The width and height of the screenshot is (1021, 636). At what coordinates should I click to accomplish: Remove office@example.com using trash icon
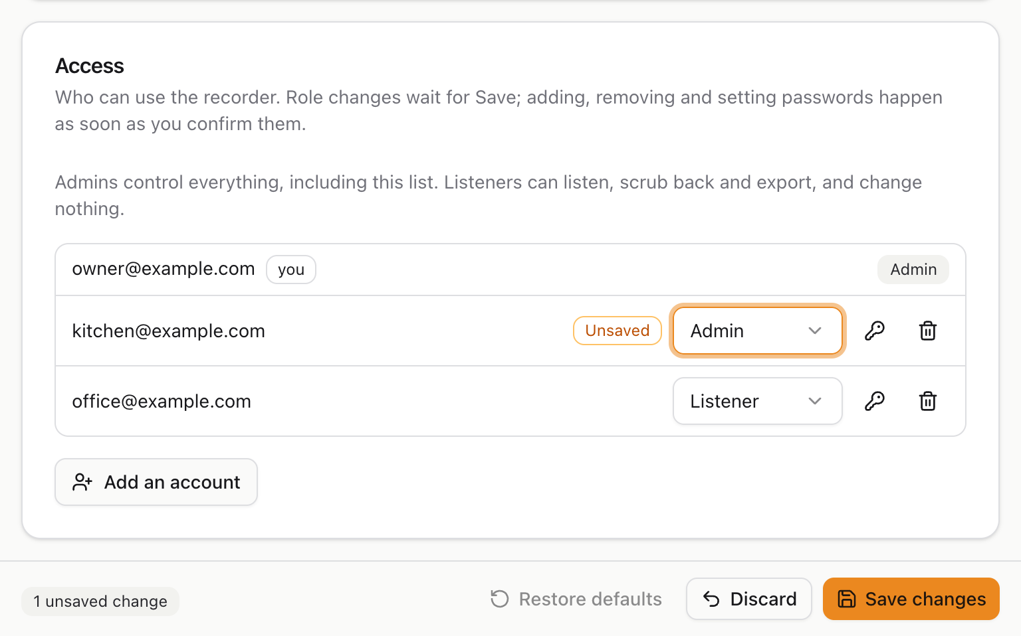[928, 401]
